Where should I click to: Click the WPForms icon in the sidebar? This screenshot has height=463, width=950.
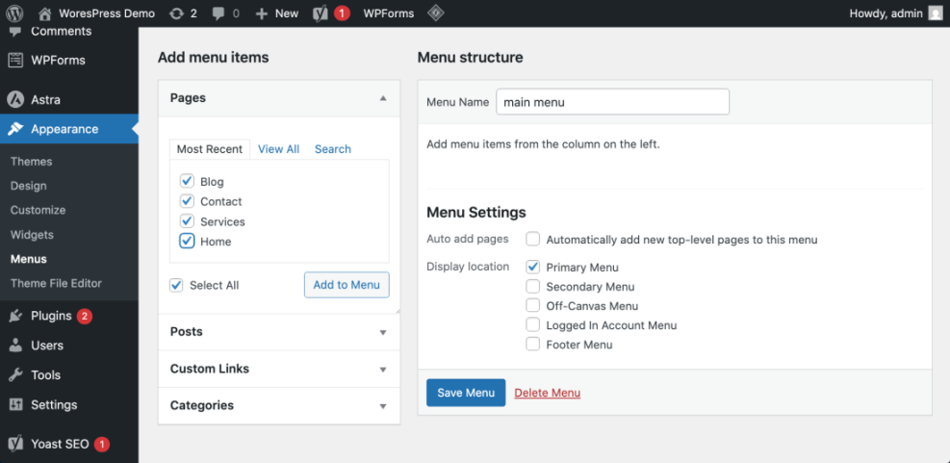point(15,60)
